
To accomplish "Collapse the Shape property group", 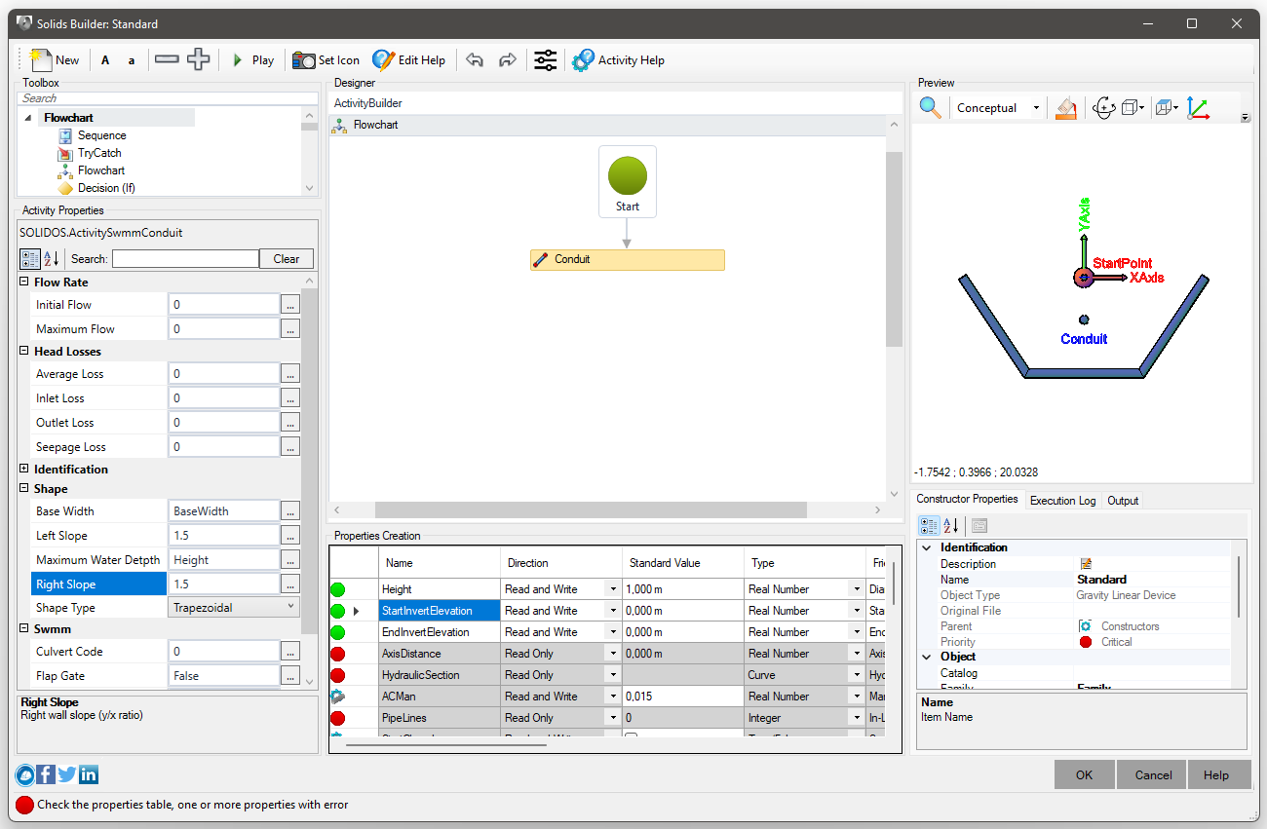I will pos(24,489).
